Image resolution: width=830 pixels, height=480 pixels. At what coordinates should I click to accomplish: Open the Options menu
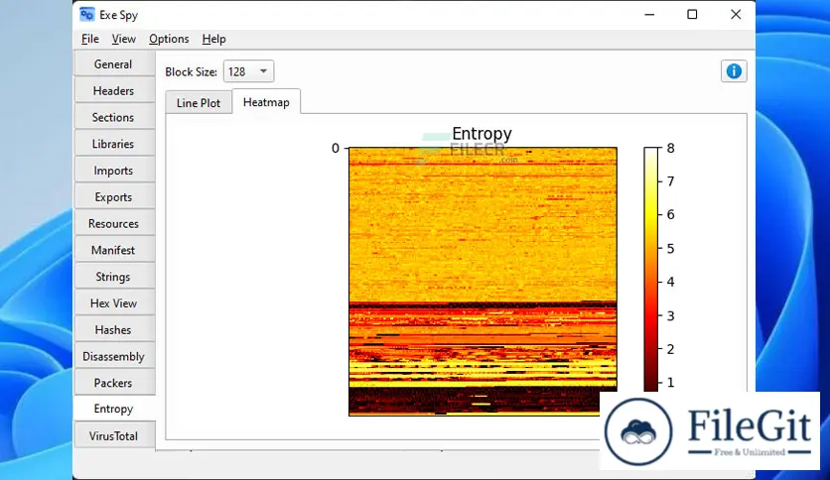click(169, 39)
